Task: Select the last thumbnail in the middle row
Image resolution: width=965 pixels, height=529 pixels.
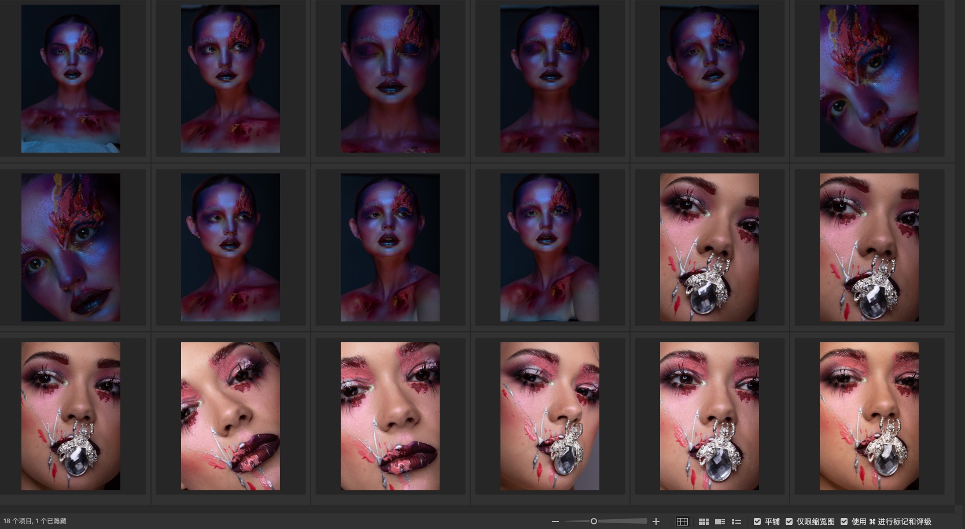Action: tap(869, 247)
